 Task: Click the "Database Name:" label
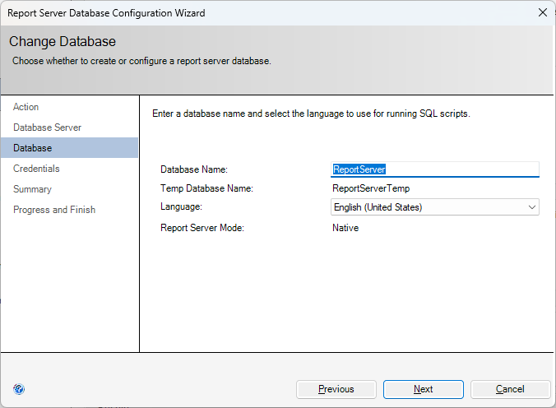coord(193,169)
